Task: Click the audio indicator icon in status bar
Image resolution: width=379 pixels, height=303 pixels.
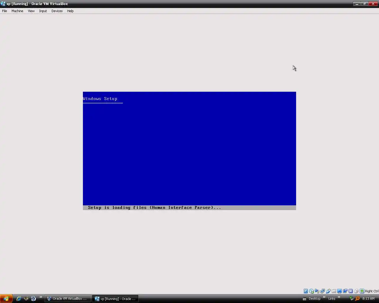Action: pyautogui.click(x=317, y=291)
